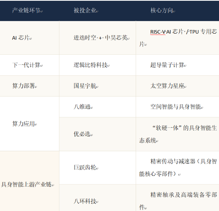Screen dimensions: 219x211
Task: Click the 被投企业 column header
Action: (x=97, y=11)
